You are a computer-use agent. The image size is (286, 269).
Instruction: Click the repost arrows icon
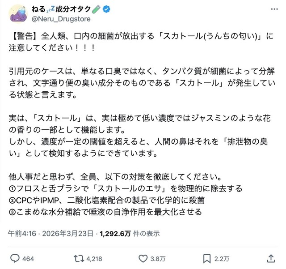click(x=79, y=258)
